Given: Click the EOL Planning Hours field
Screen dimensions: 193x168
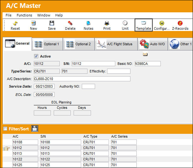Looking at the screenshot, I should pyautogui.click(x=42, y=113).
